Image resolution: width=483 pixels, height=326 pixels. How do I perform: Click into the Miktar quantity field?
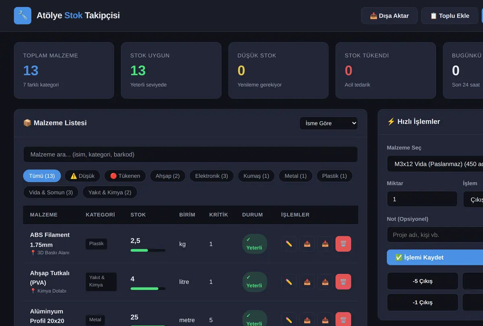(422, 199)
